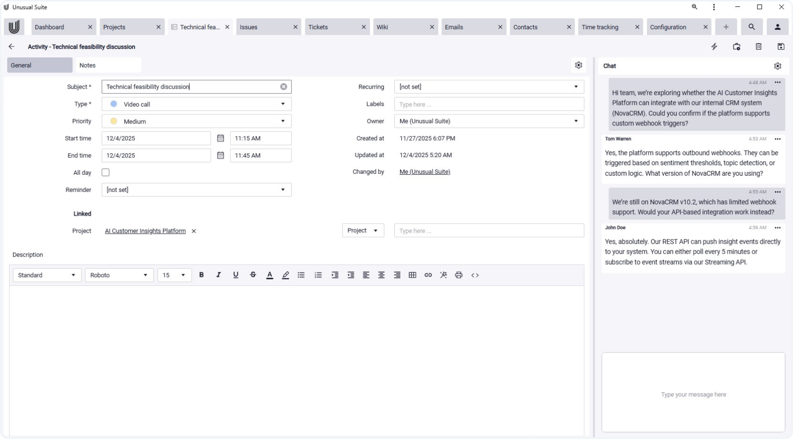Toggle the All day checkbox
Viewport: 793px width, 439px height.
105,172
